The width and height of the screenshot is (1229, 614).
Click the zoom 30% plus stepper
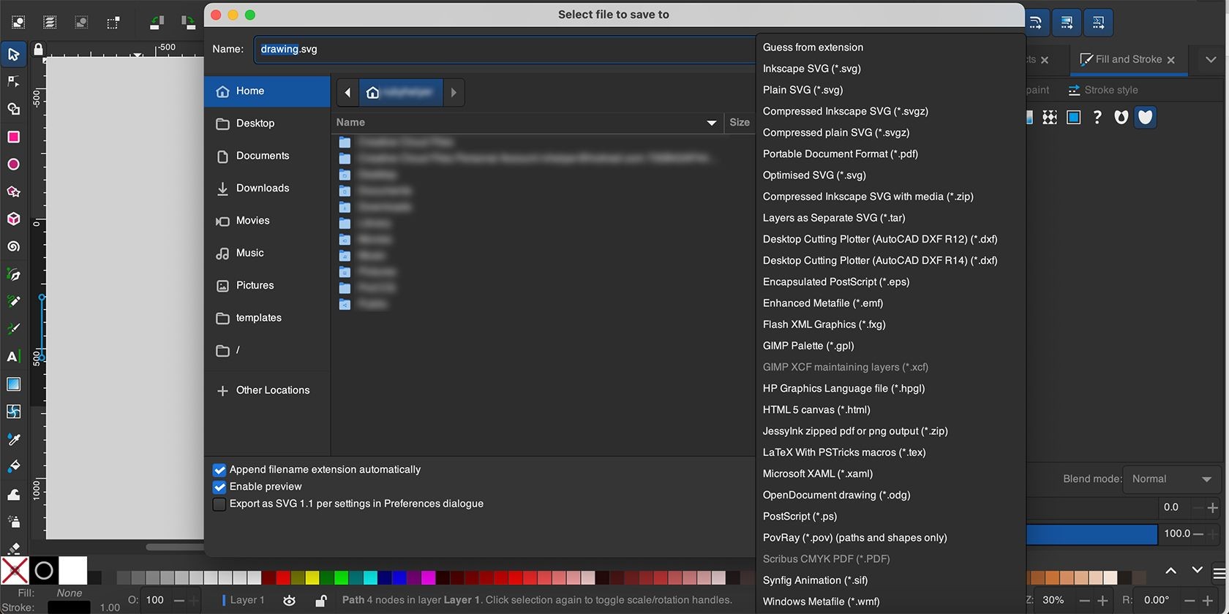tap(1102, 600)
